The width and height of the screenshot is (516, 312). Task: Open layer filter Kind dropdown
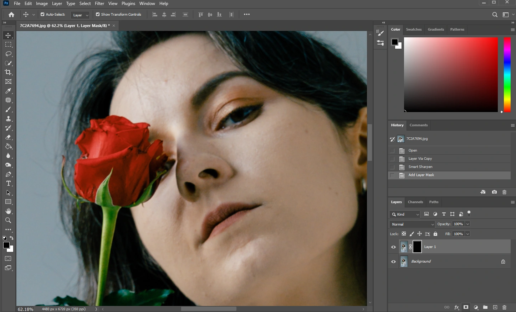tap(405, 214)
